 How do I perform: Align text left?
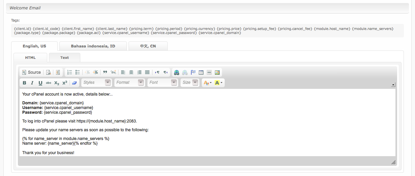point(123,72)
